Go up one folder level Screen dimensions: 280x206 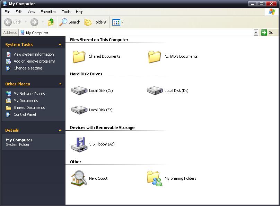coord(51,22)
